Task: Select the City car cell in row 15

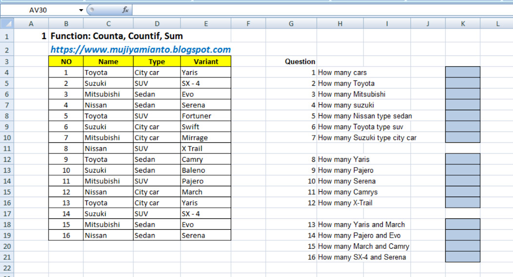Action: (x=157, y=192)
